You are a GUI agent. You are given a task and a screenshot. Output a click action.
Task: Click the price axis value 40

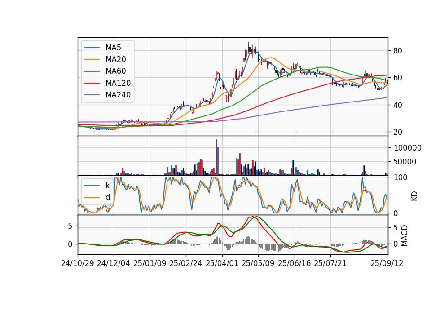click(398, 105)
